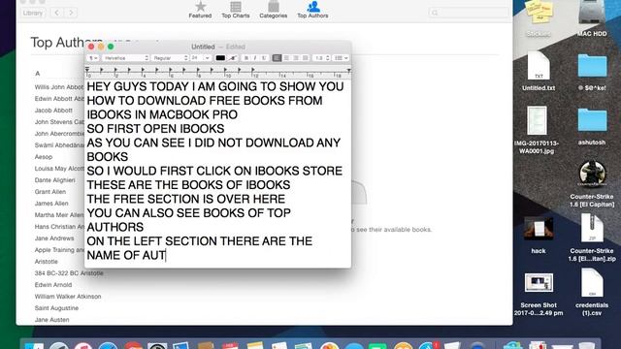The image size is (621, 349).
Task: Focus the iBooks Store search field
Action: tap(469, 13)
